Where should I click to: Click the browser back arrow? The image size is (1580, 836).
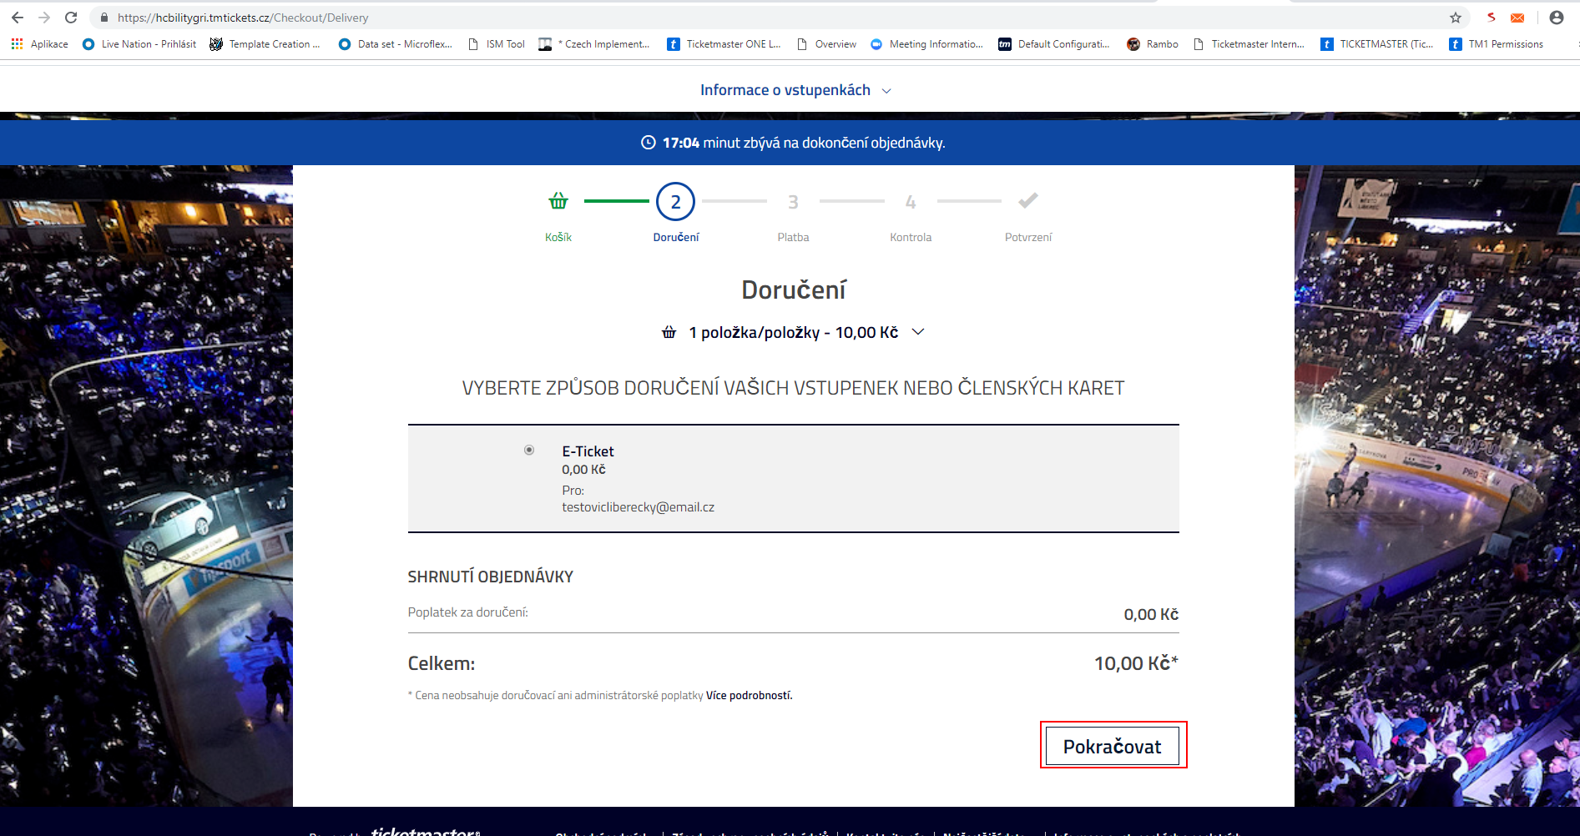tap(18, 18)
